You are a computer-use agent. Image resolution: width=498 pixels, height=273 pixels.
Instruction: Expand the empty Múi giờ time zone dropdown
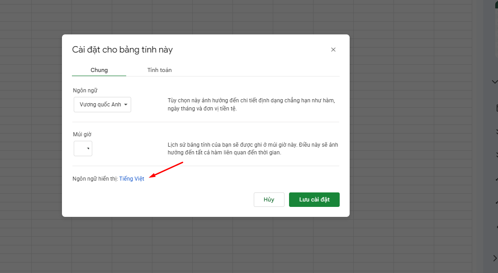click(x=83, y=148)
